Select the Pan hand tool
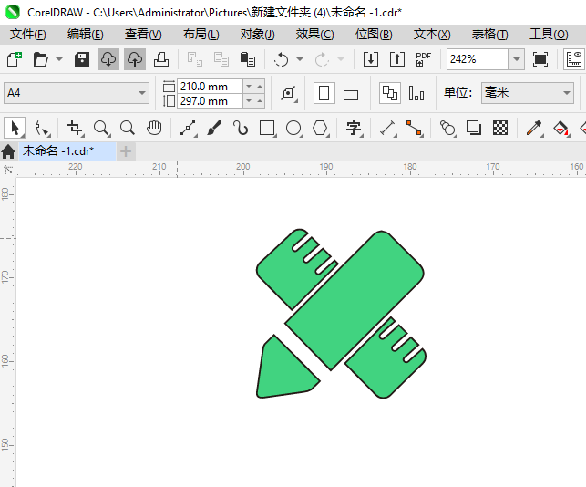 pos(154,128)
